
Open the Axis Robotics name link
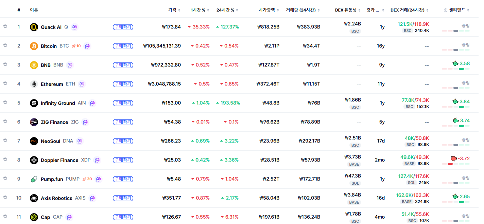[56, 198]
